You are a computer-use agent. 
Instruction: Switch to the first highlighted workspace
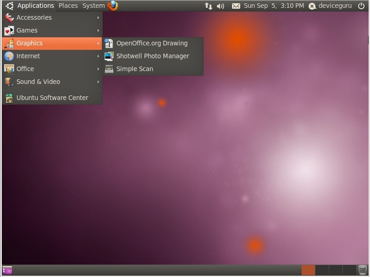[308, 270]
